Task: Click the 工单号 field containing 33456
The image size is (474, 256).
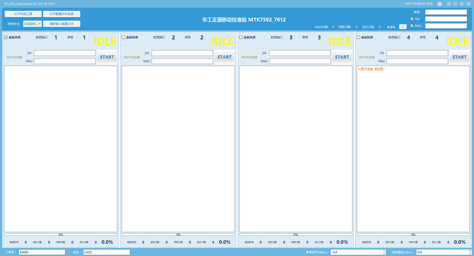Action: (42, 252)
